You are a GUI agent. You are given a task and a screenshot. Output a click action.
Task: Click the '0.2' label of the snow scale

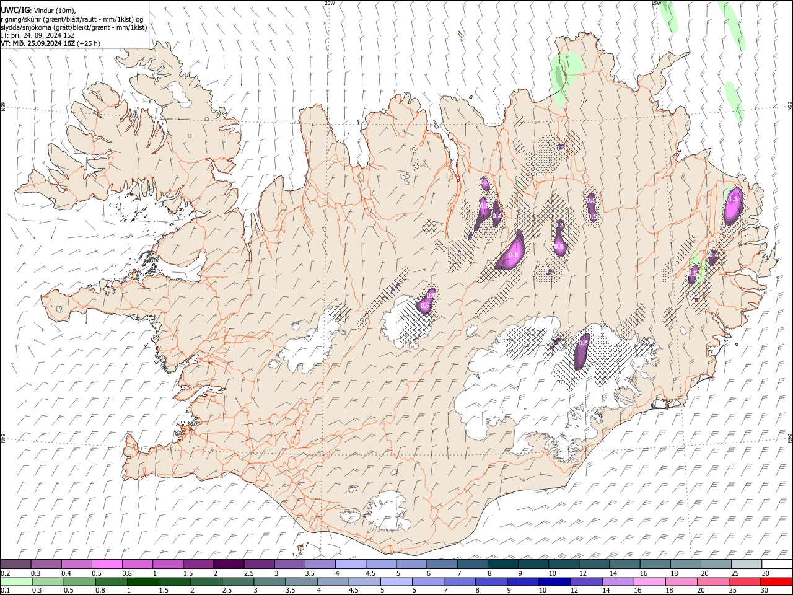coord(4,573)
